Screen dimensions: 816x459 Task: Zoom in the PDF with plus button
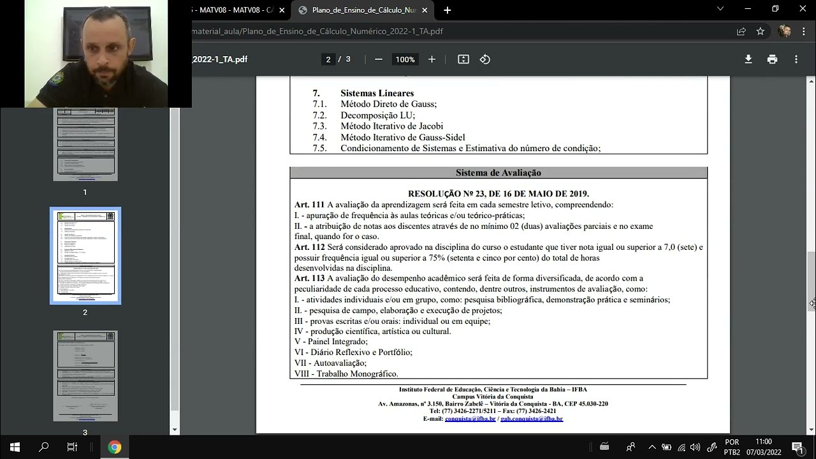tap(432, 59)
